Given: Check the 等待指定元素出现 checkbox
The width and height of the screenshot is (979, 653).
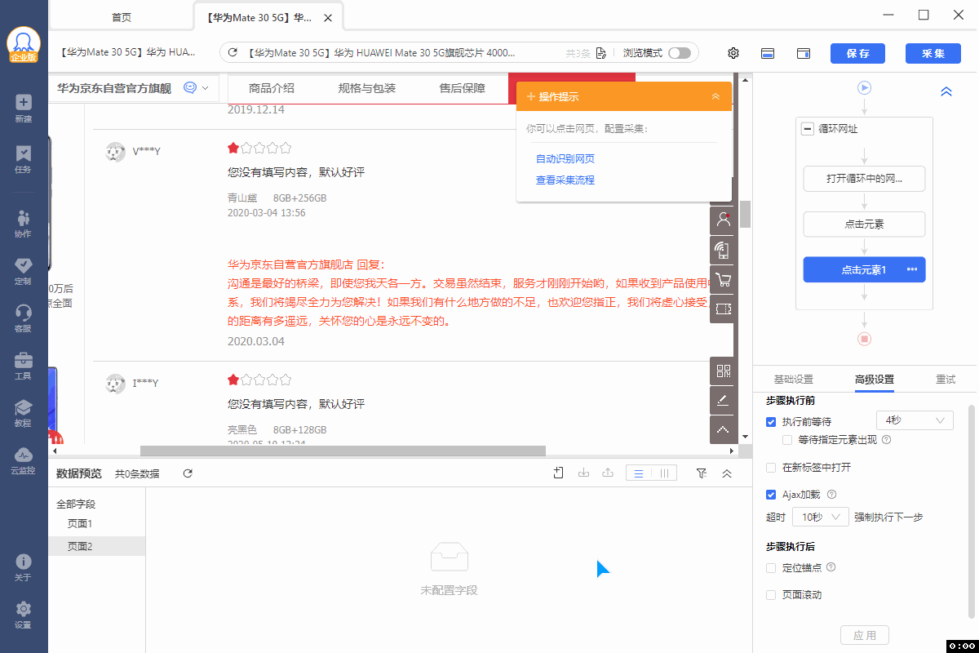Looking at the screenshot, I should pos(787,440).
